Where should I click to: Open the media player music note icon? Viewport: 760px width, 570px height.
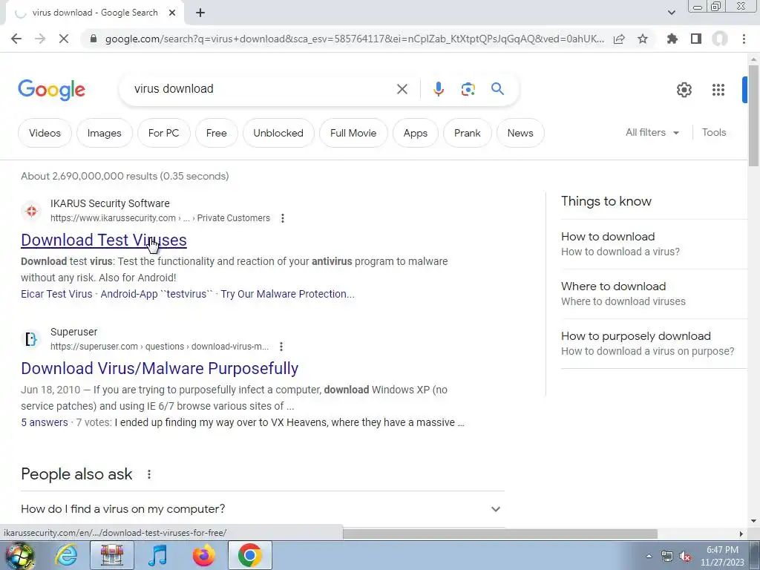(157, 555)
